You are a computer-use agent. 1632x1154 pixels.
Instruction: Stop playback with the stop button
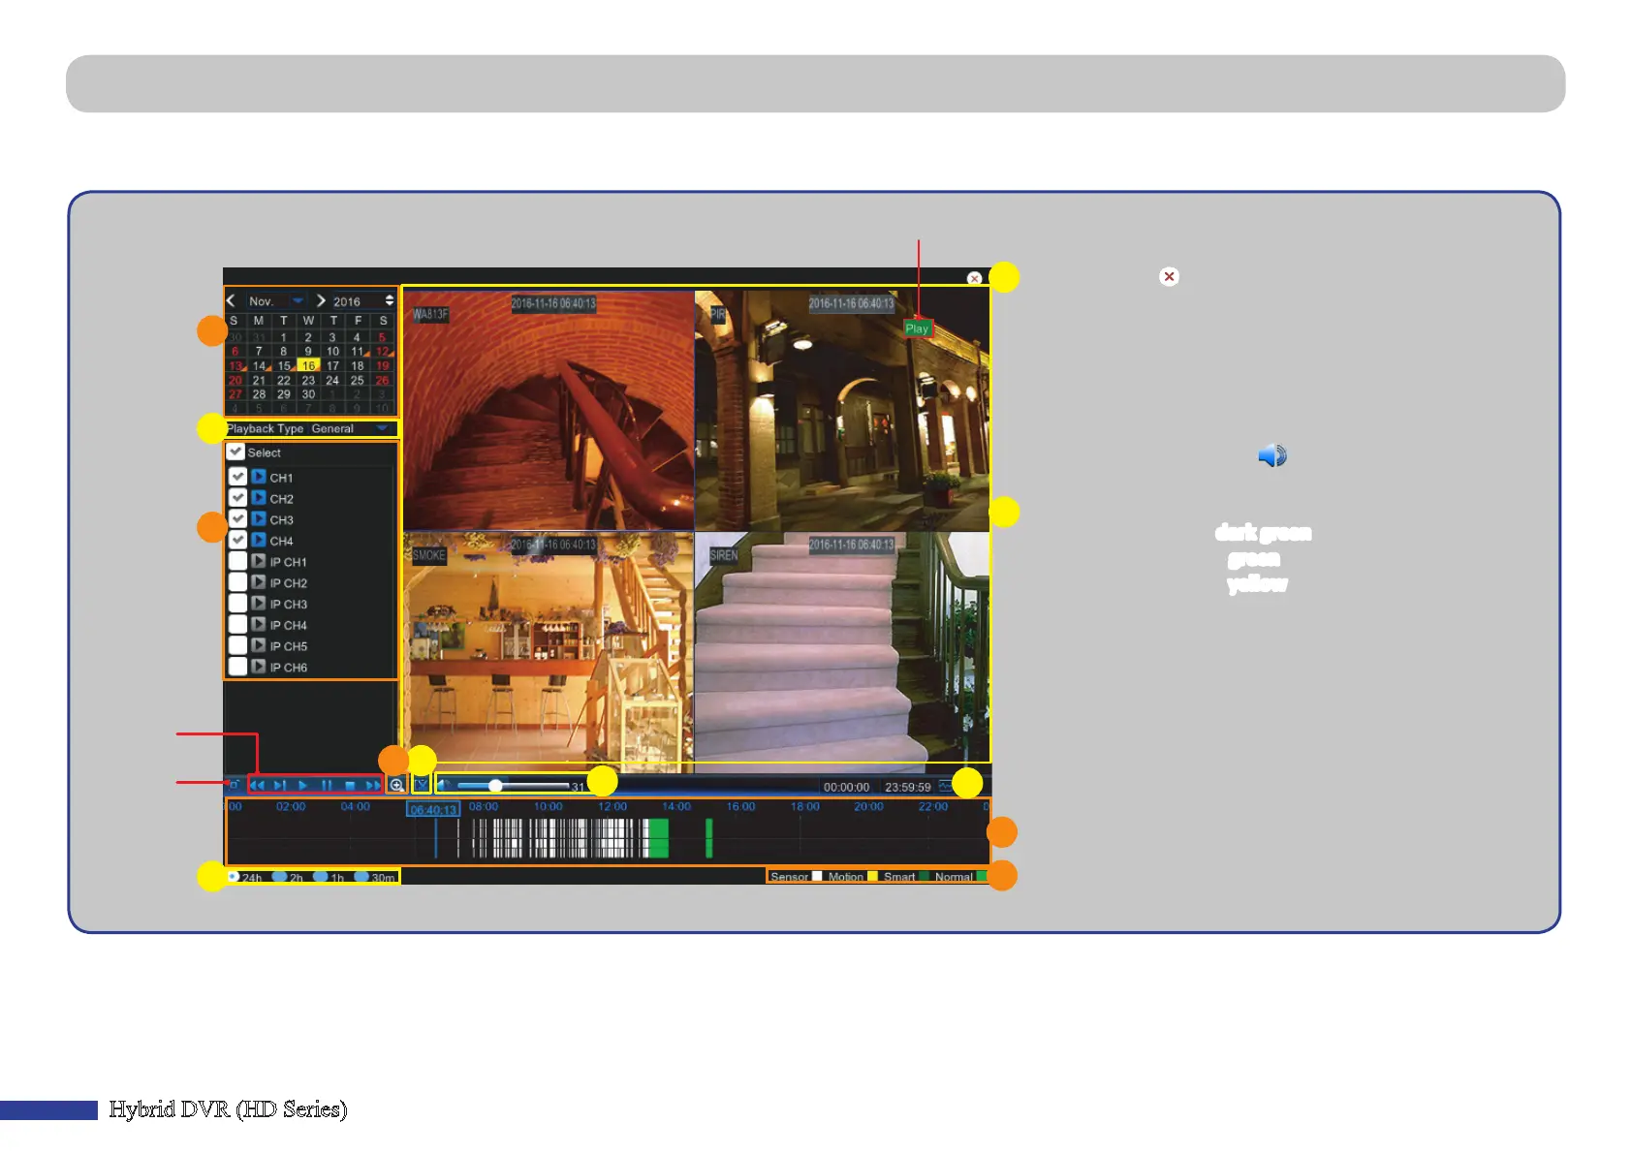(350, 785)
